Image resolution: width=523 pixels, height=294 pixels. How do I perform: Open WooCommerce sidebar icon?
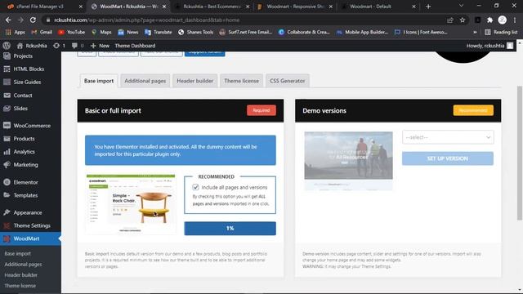(x=7, y=126)
